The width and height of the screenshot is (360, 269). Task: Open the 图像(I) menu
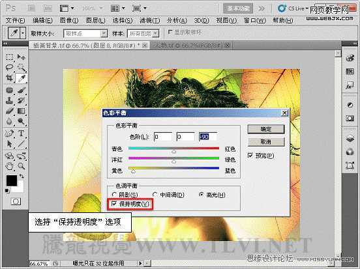point(69,20)
